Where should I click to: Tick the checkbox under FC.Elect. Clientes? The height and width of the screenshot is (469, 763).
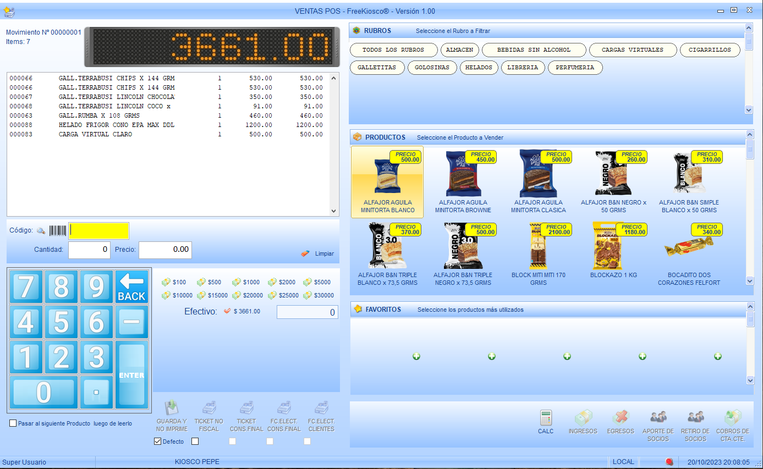point(307,441)
